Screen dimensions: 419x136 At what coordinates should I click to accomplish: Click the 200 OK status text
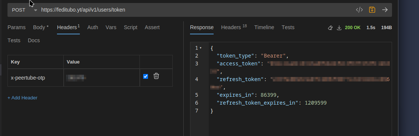(x=353, y=28)
